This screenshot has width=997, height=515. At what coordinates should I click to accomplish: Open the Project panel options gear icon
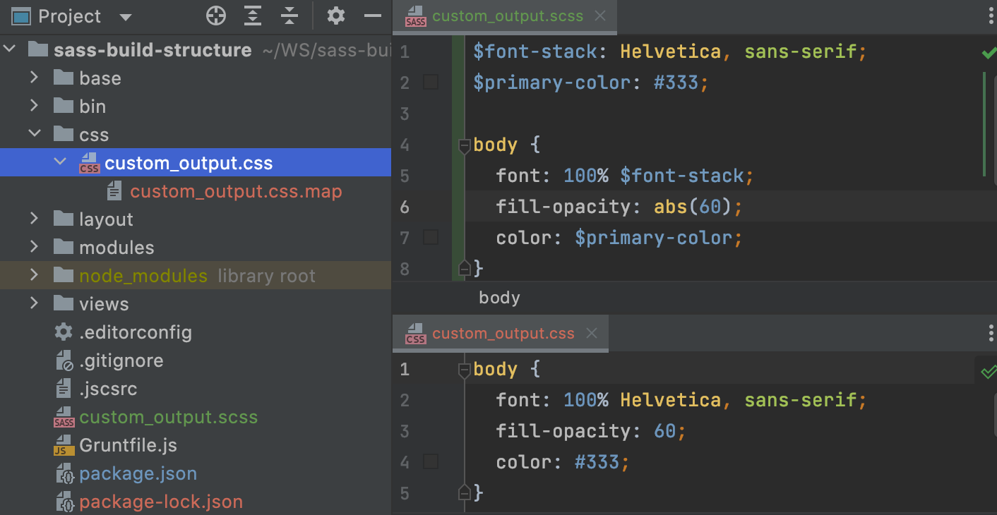(336, 16)
